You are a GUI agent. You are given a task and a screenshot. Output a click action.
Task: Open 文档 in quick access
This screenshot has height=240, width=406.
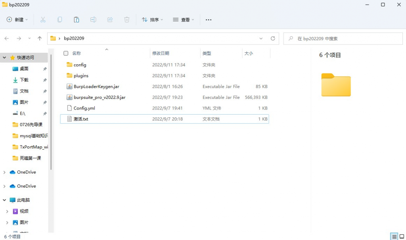[x=24, y=91]
